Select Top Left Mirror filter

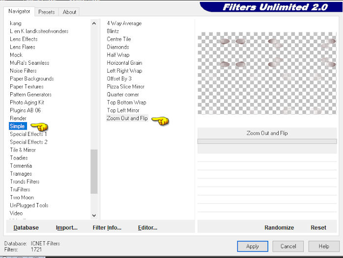point(123,110)
